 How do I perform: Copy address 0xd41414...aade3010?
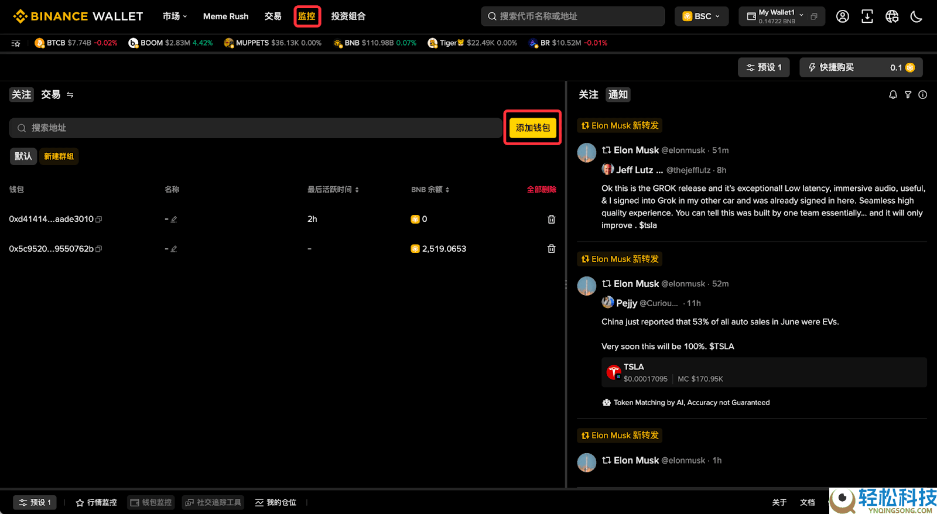[99, 219]
